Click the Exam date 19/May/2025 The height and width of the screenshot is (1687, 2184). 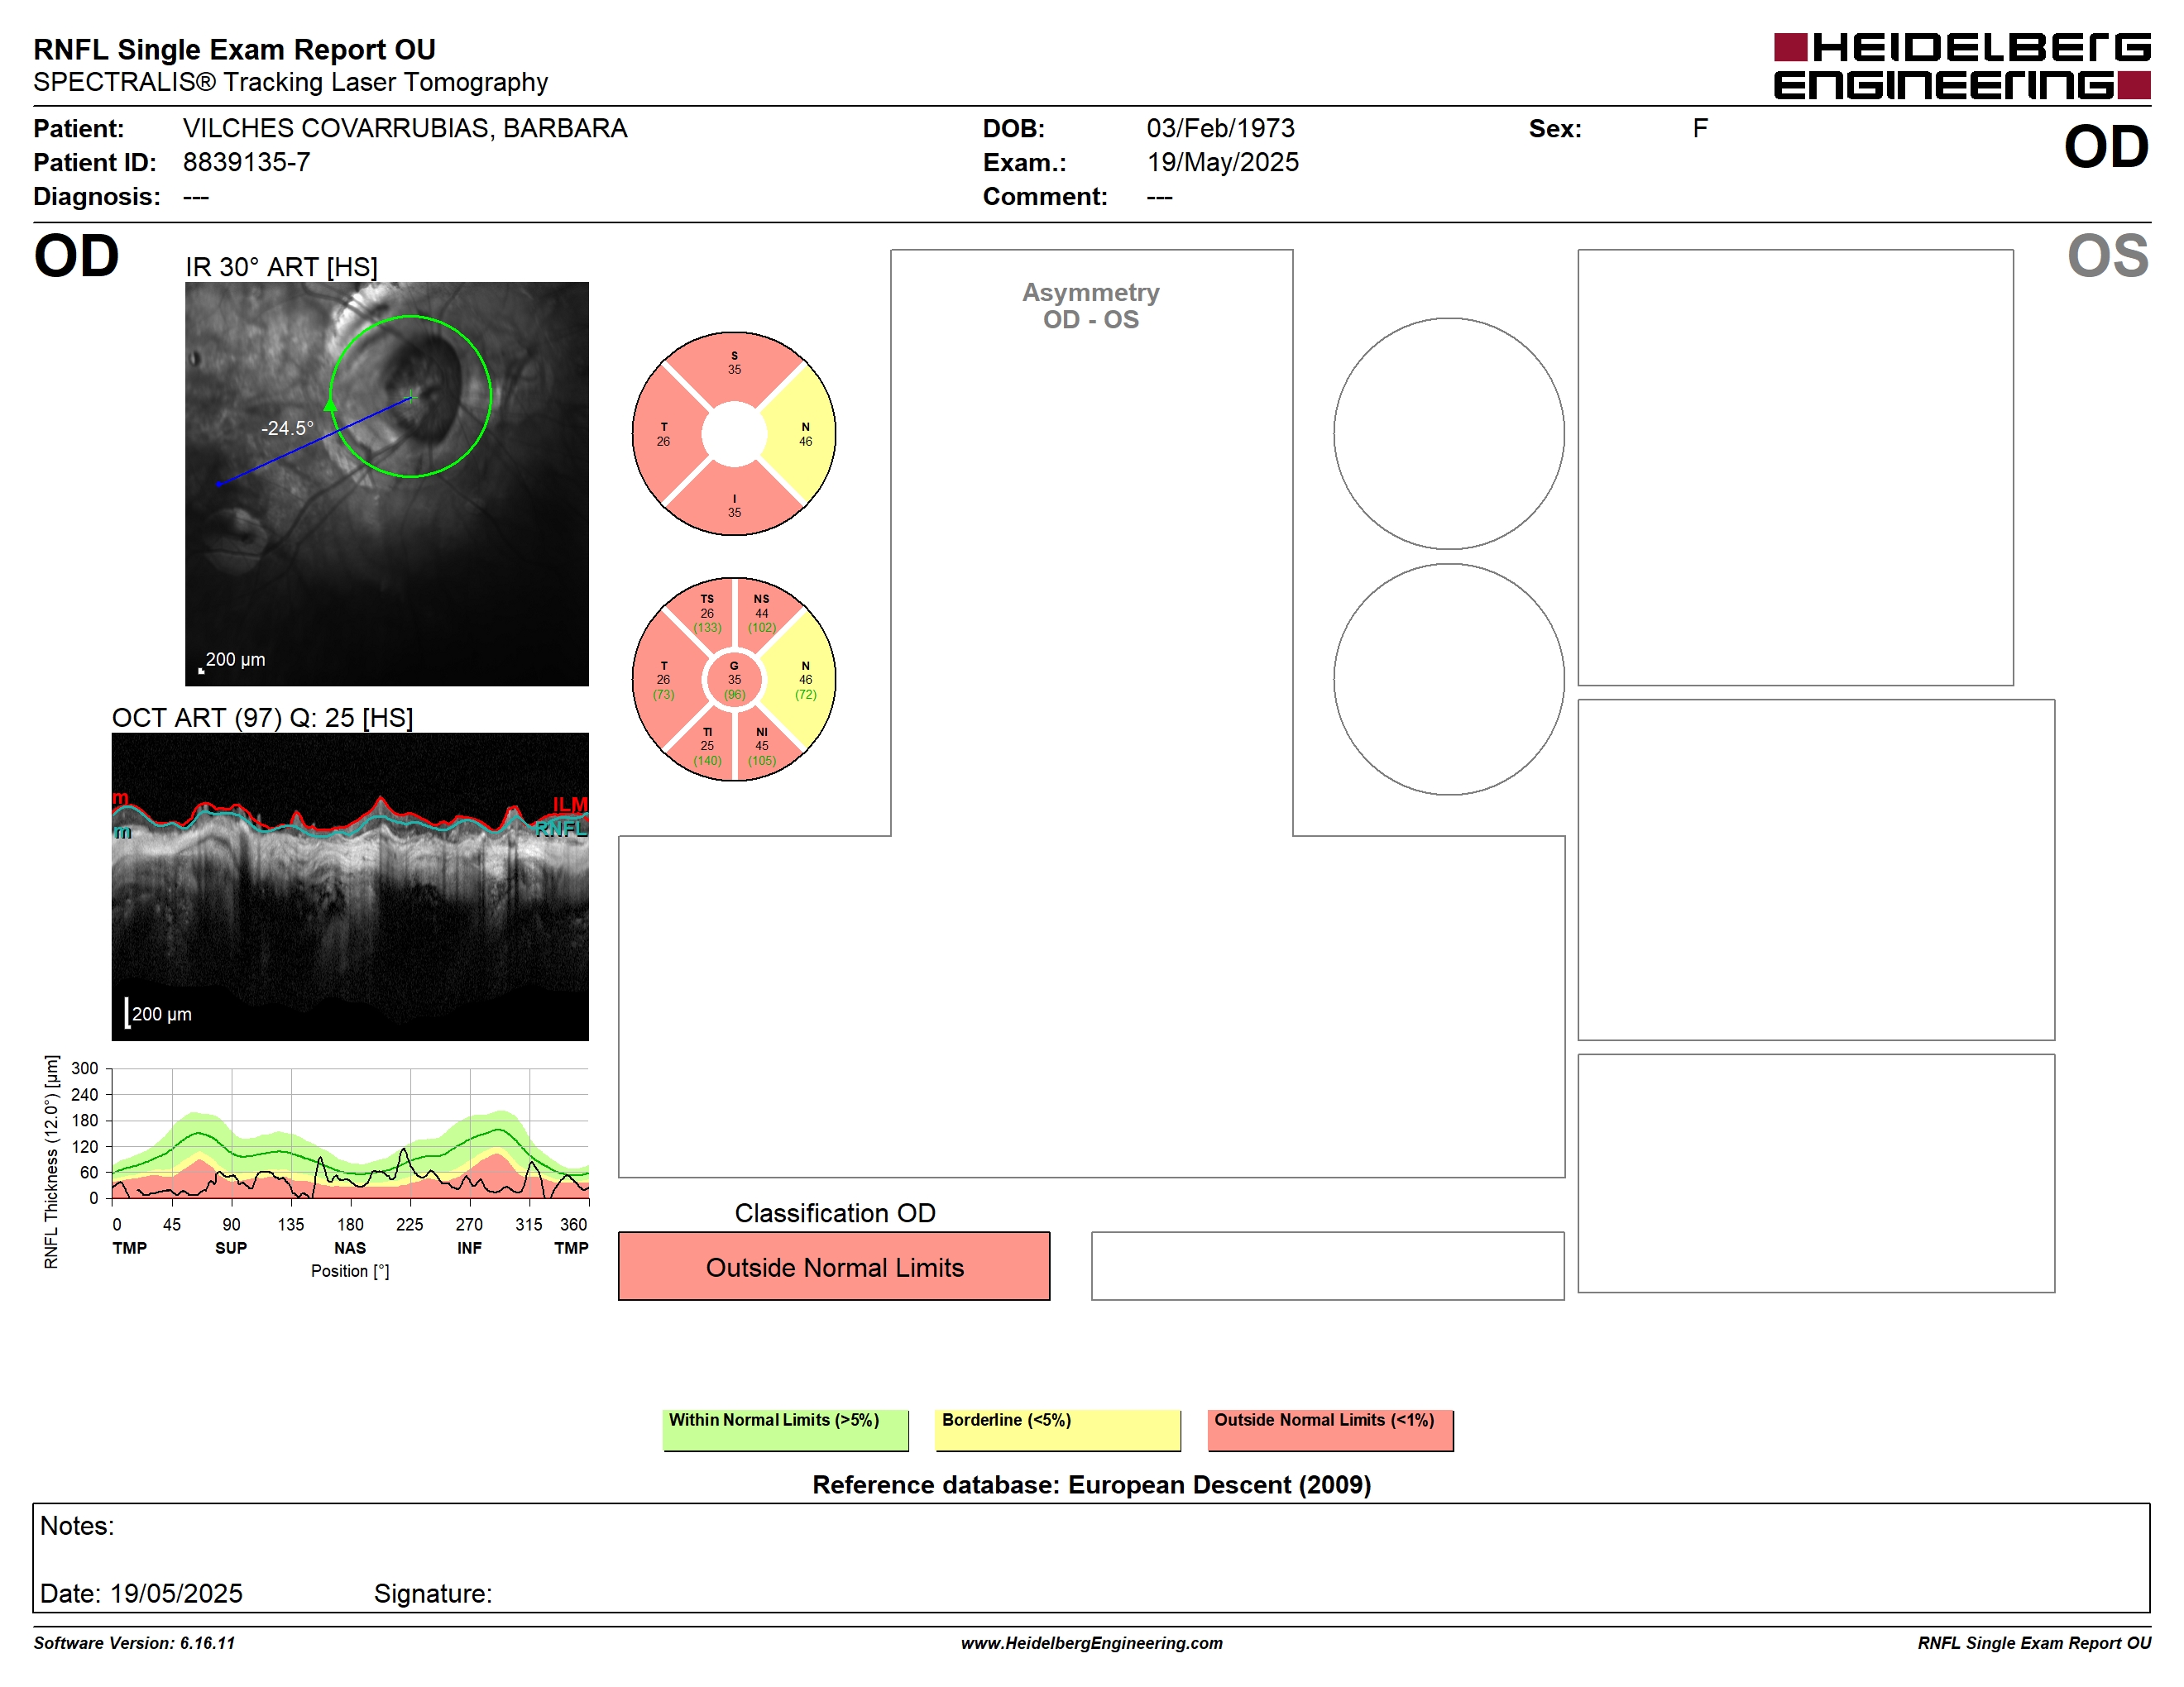[1222, 162]
